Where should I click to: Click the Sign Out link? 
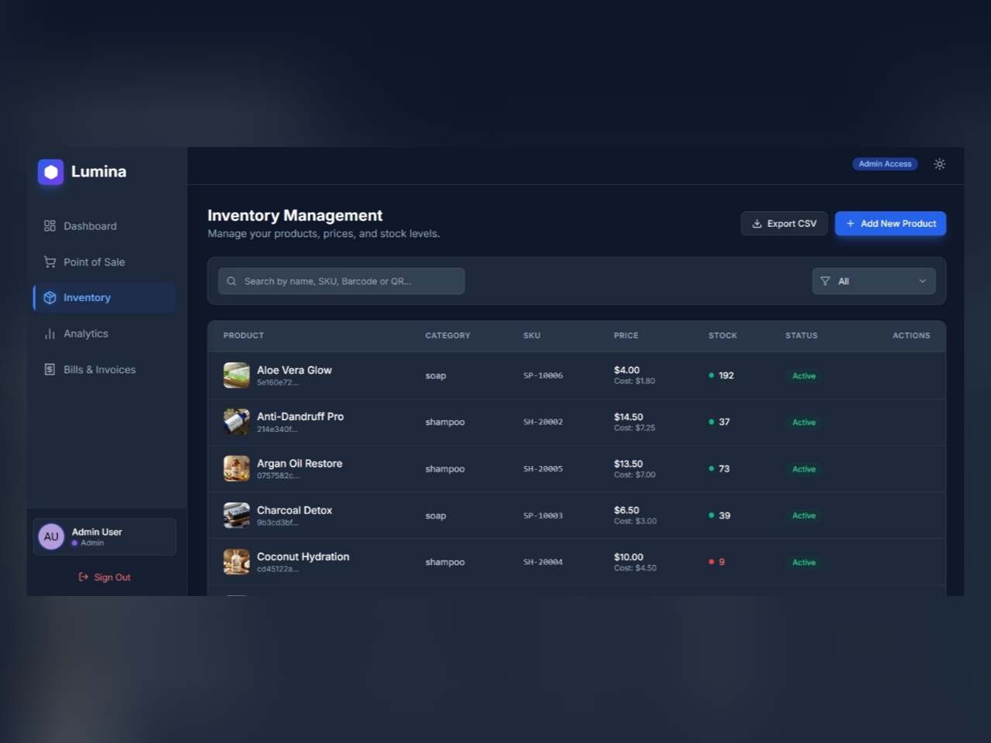coord(105,577)
